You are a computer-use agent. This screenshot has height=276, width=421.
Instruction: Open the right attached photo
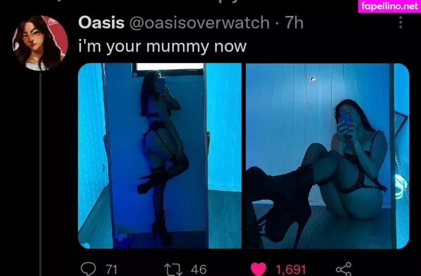coord(328,156)
